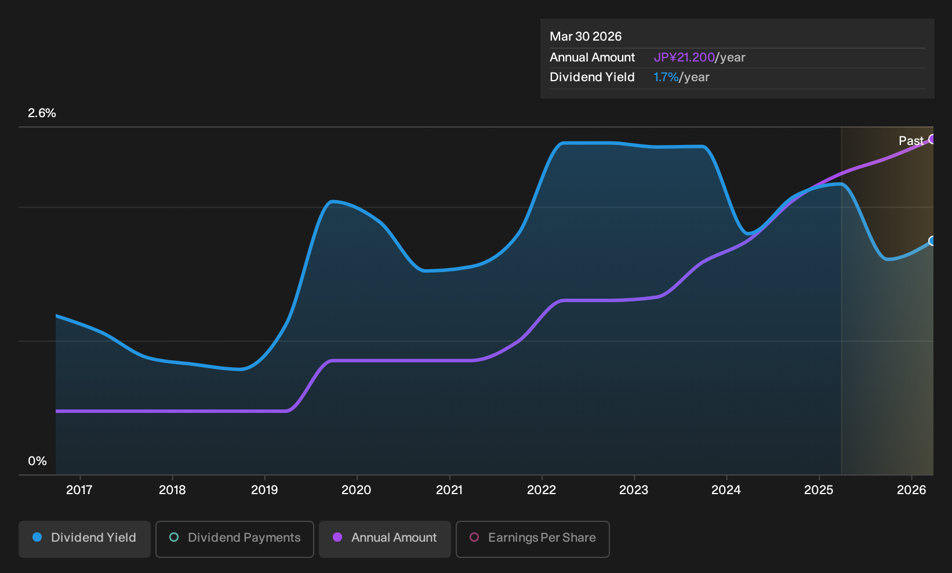Click the 2.6% y-axis label
The height and width of the screenshot is (573, 952).
coord(42,113)
